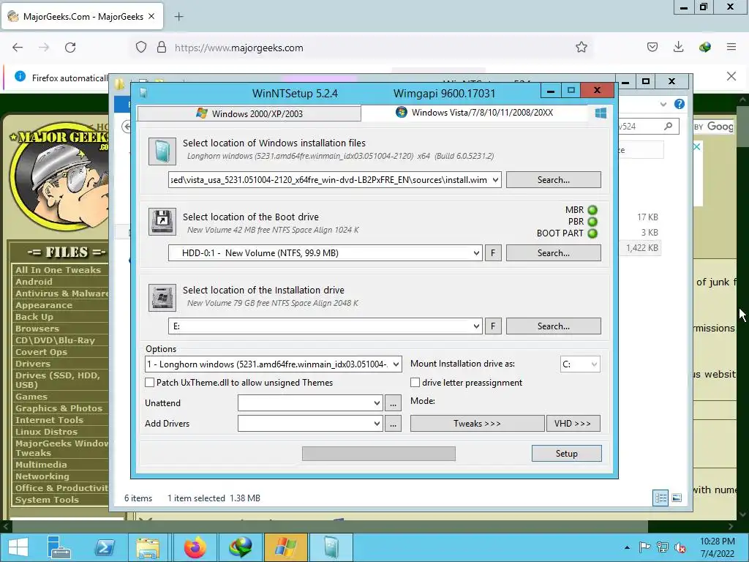The height and width of the screenshot is (562, 749).
Task: Click the setup progress bar
Action: [x=379, y=454]
